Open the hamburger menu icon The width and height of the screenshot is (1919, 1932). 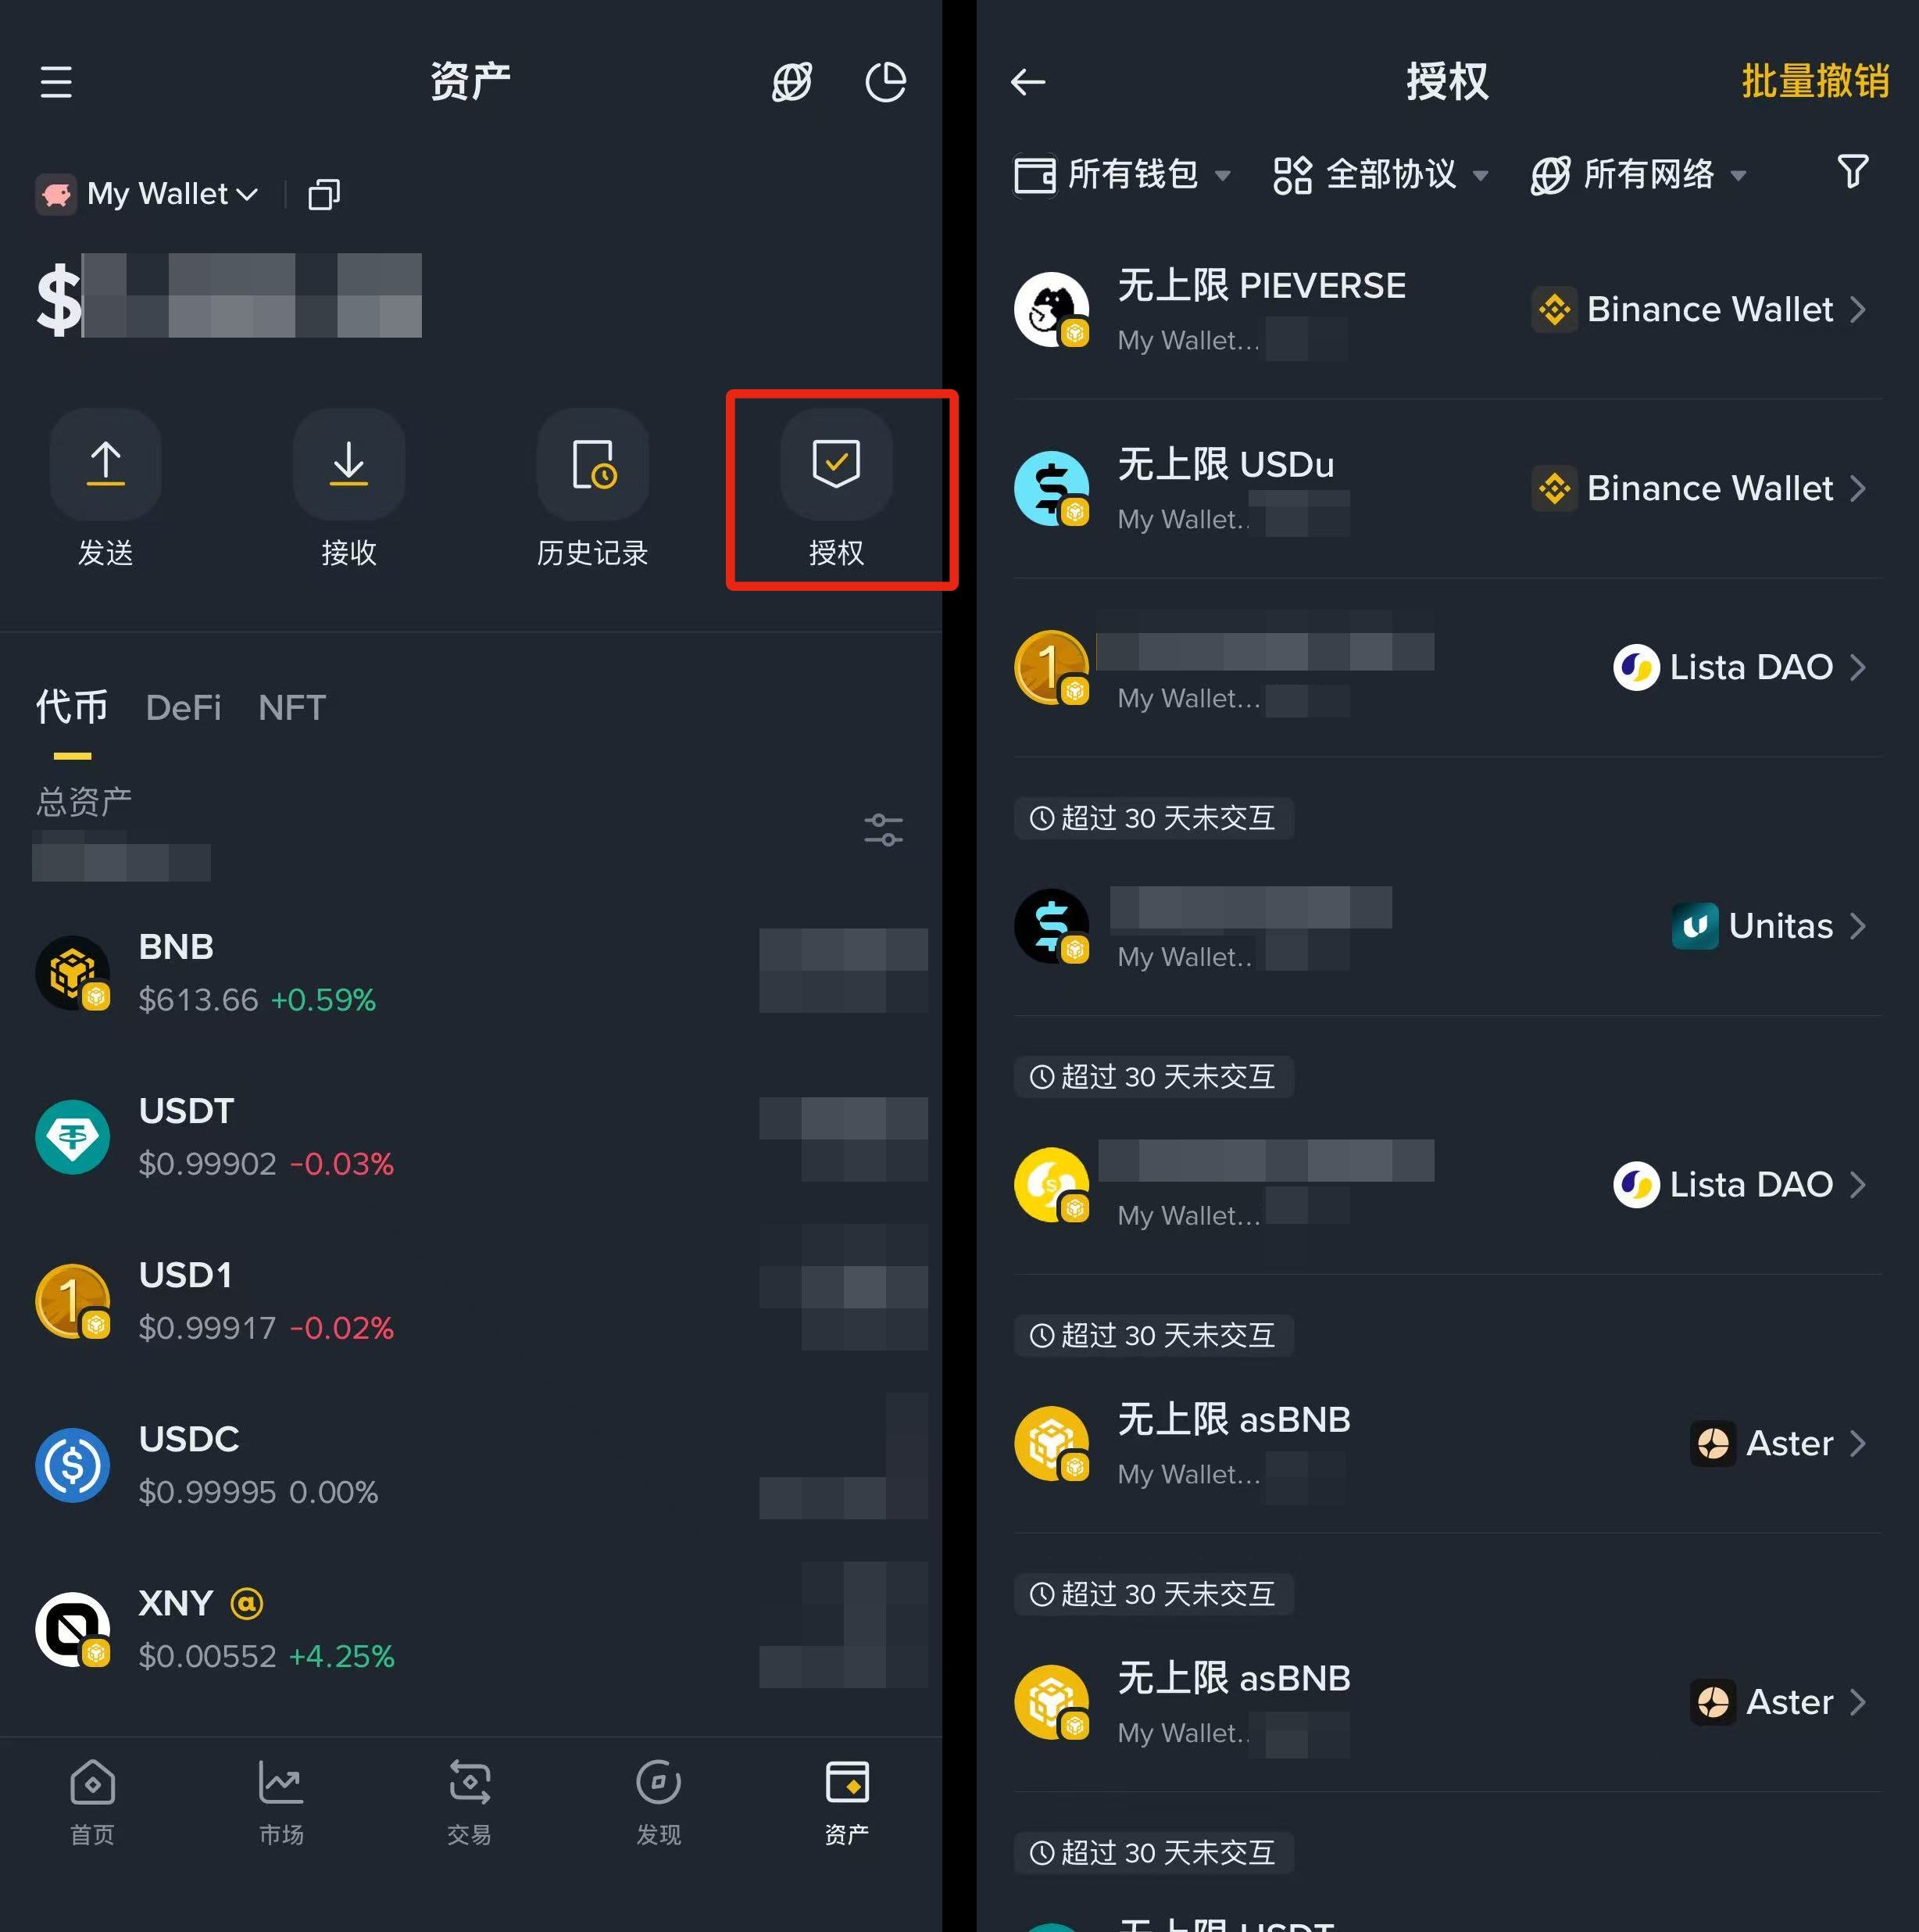point(56,82)
